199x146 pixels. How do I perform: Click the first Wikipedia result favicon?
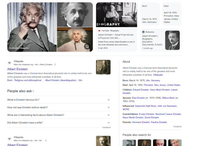pos(9,63)
